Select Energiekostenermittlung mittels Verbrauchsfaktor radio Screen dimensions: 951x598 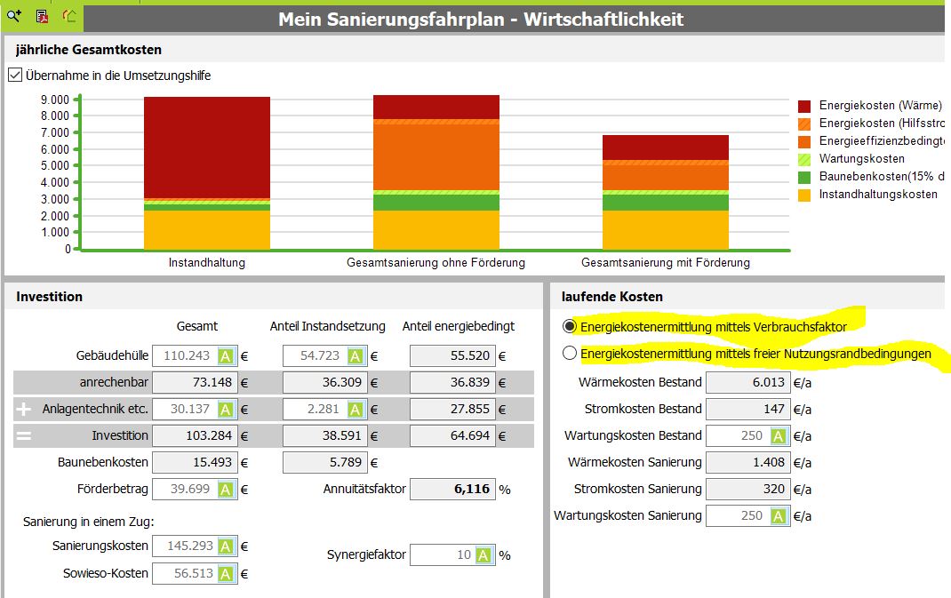(569, 326)
